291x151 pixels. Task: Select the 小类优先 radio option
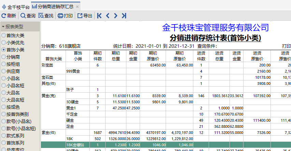3,42
